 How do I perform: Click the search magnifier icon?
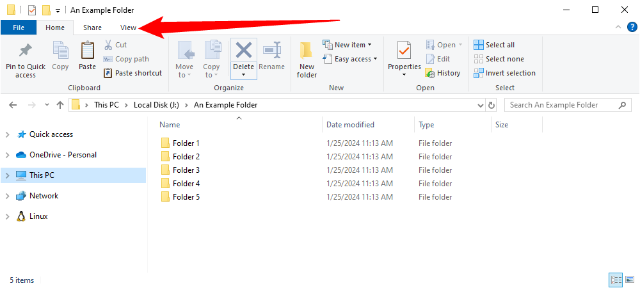(622, 105)
